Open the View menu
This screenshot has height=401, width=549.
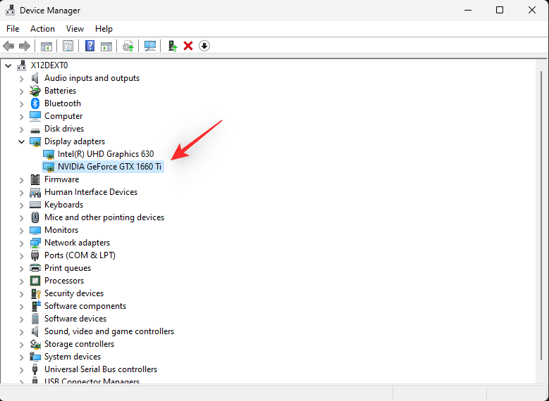pyautogui.click(x=75, y=29)
